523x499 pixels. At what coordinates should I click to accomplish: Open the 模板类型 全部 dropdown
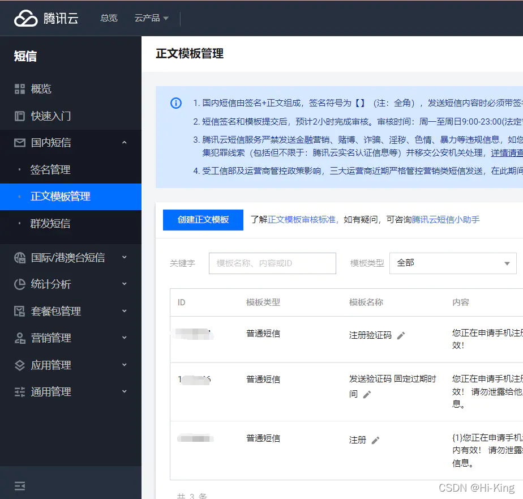(453, 263)
